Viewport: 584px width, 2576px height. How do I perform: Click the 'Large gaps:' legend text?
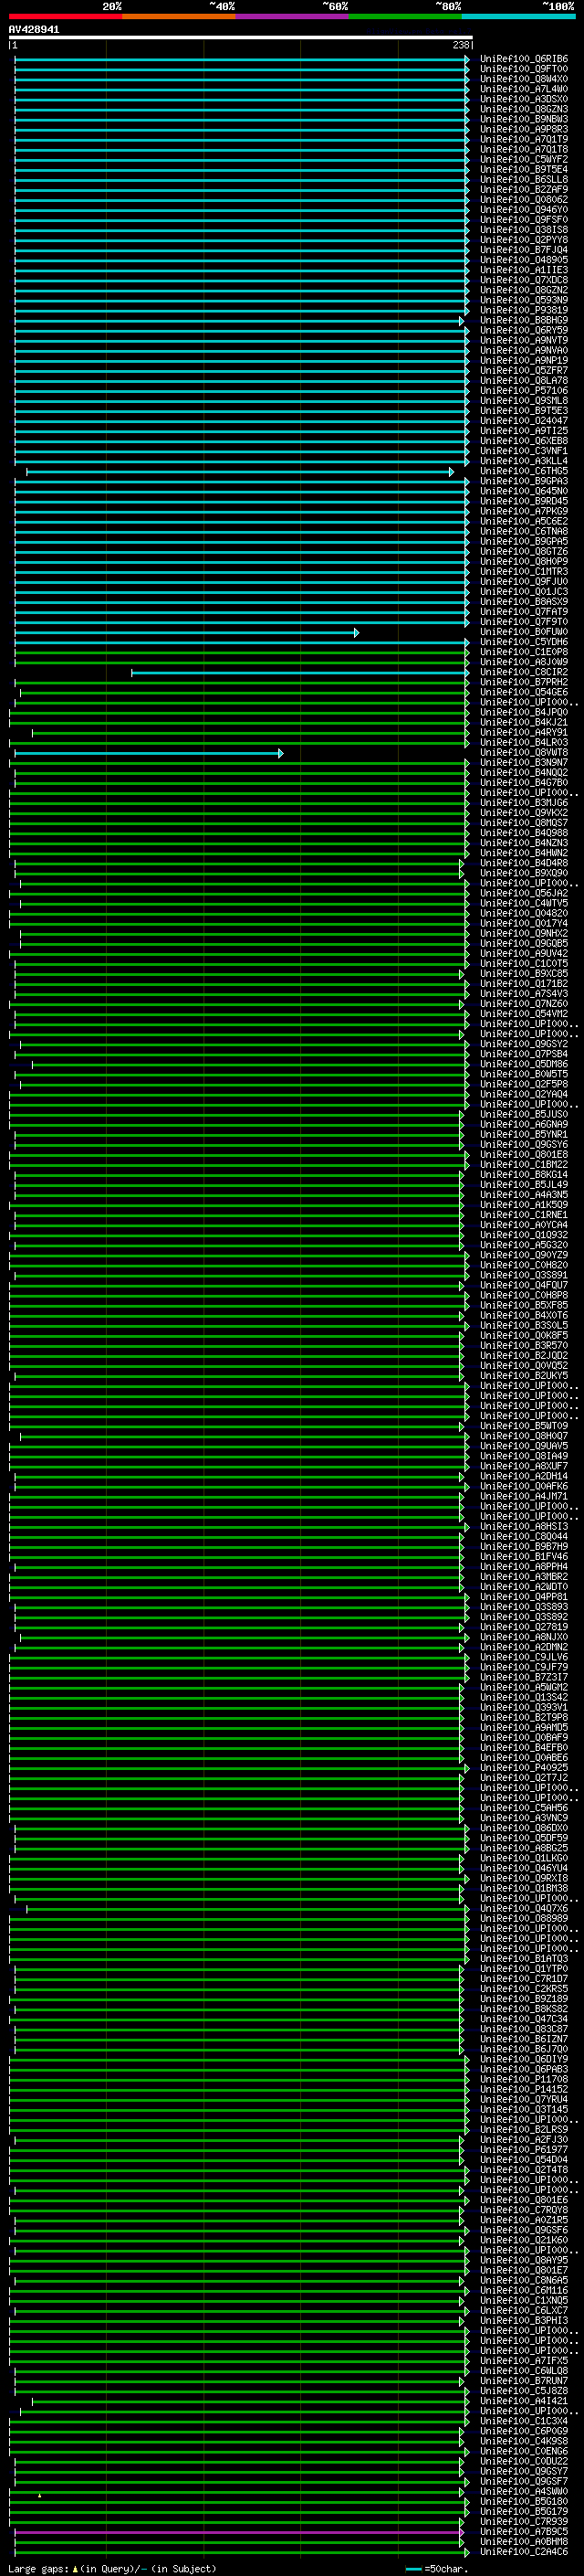[38, 2568]
